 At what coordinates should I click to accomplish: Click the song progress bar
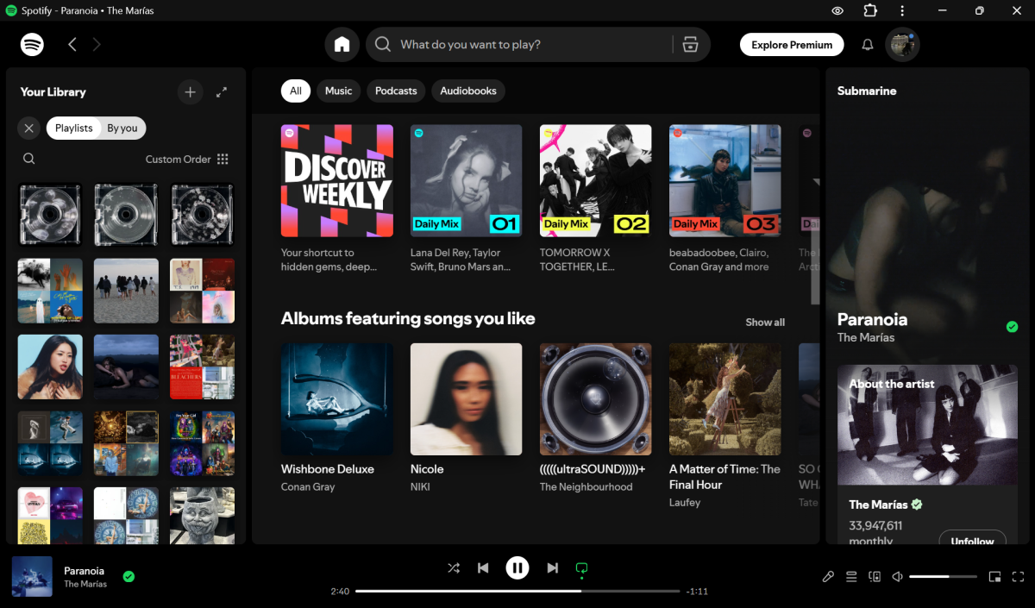(x=517, y=592)
